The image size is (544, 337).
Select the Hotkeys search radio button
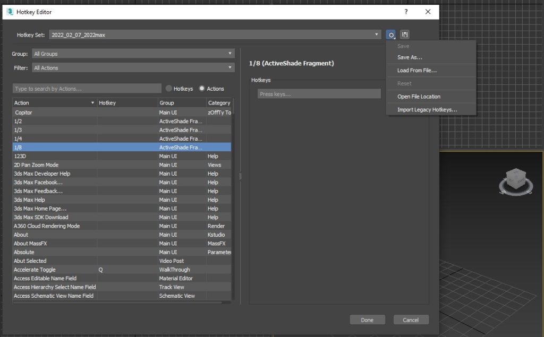168,89
